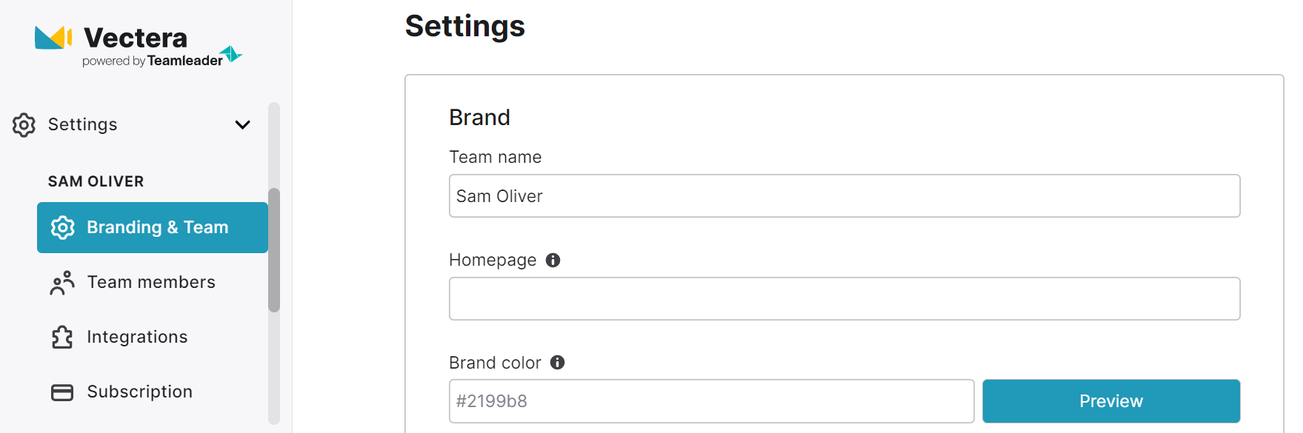The height and width of the screenshot is (433, 1303).
Task: Click the Teamleader arrow logo icon
Action: click(x=233, y=54)
